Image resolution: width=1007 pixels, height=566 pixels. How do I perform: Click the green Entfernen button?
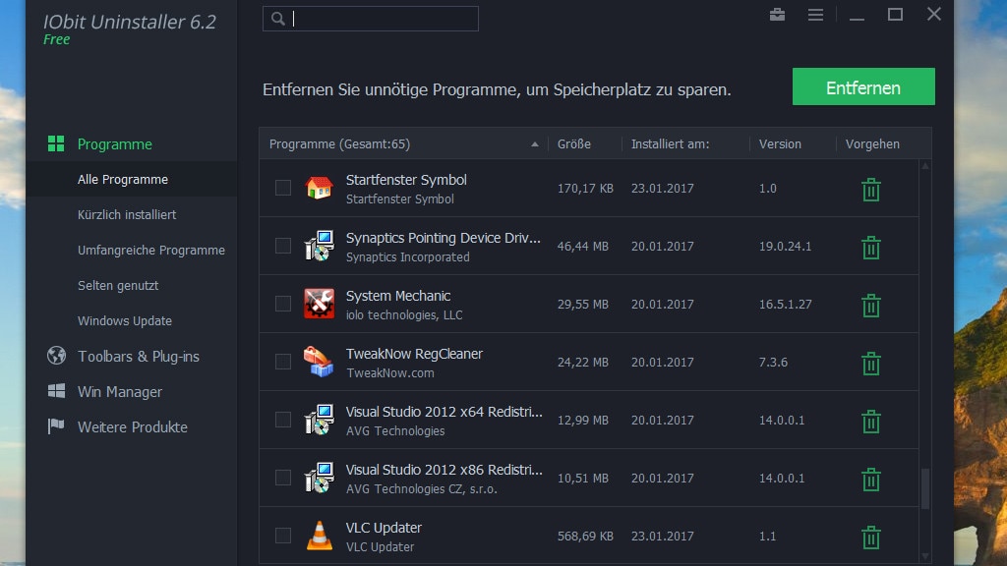click(x=862, y=86)
